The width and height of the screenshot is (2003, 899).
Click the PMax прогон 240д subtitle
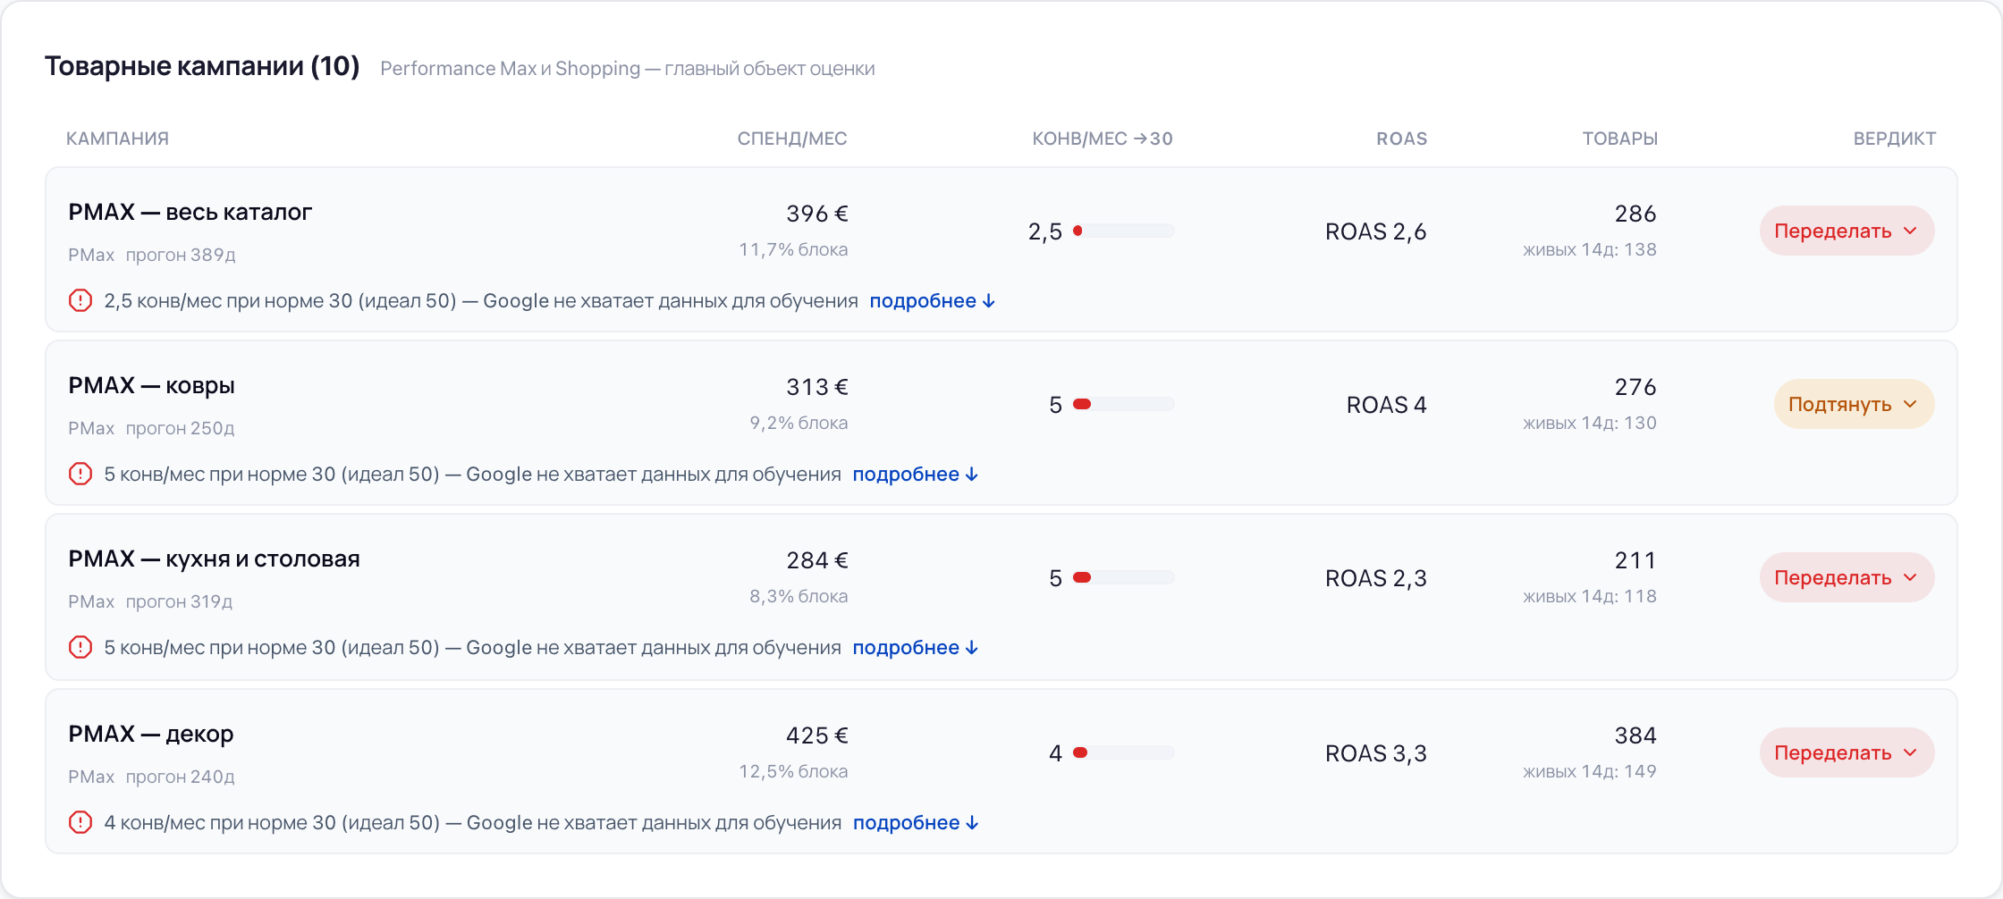(x=152, y=777)
